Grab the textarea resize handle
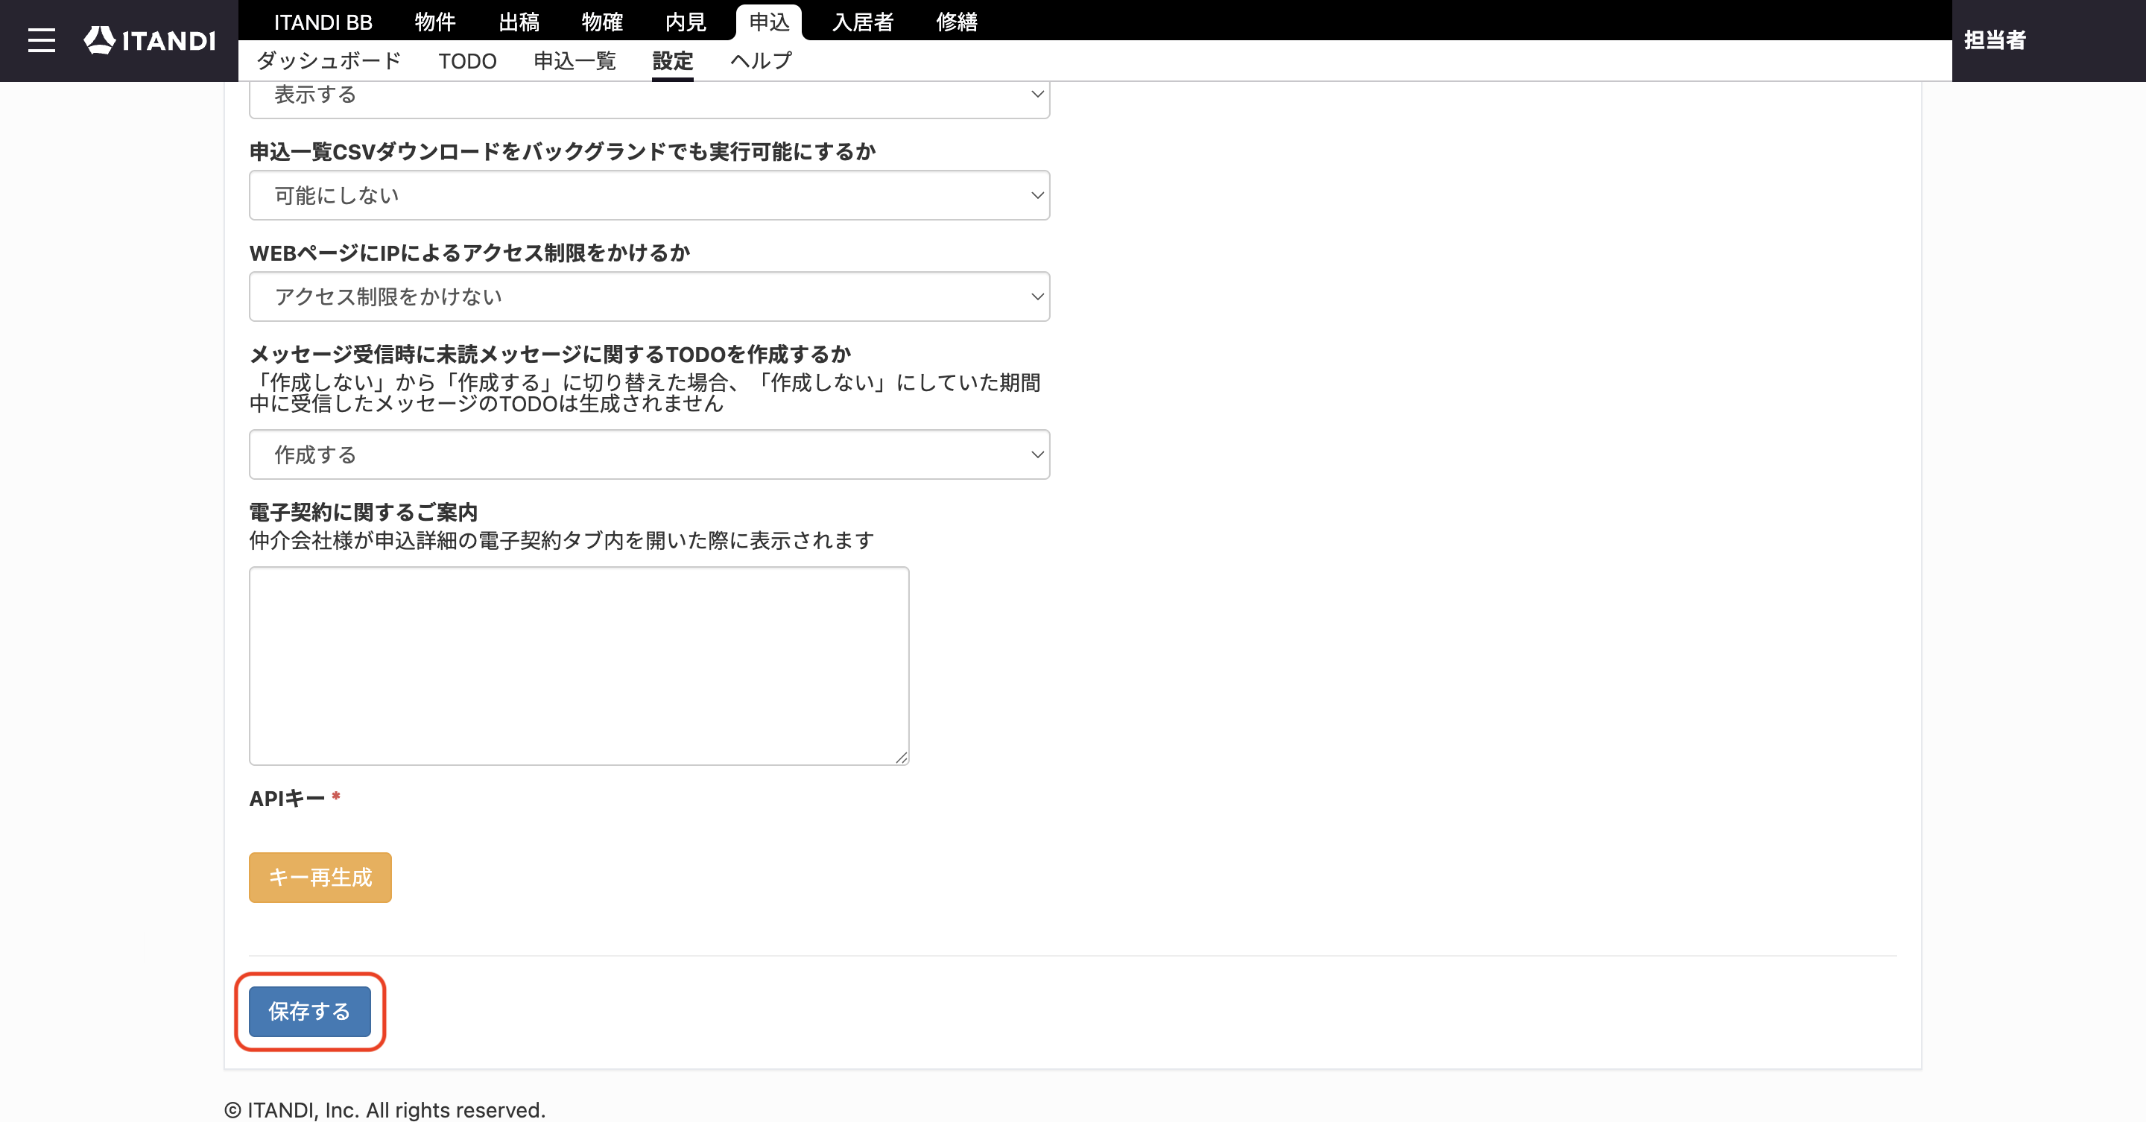 coord(902,757)
